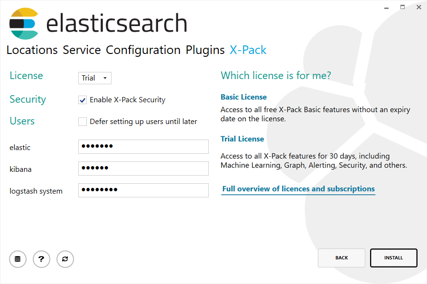Viewport: 427px width, 284px height.
Task: Select the X-Pack tab
Action: pyautogui.click(x=248, y=50)
